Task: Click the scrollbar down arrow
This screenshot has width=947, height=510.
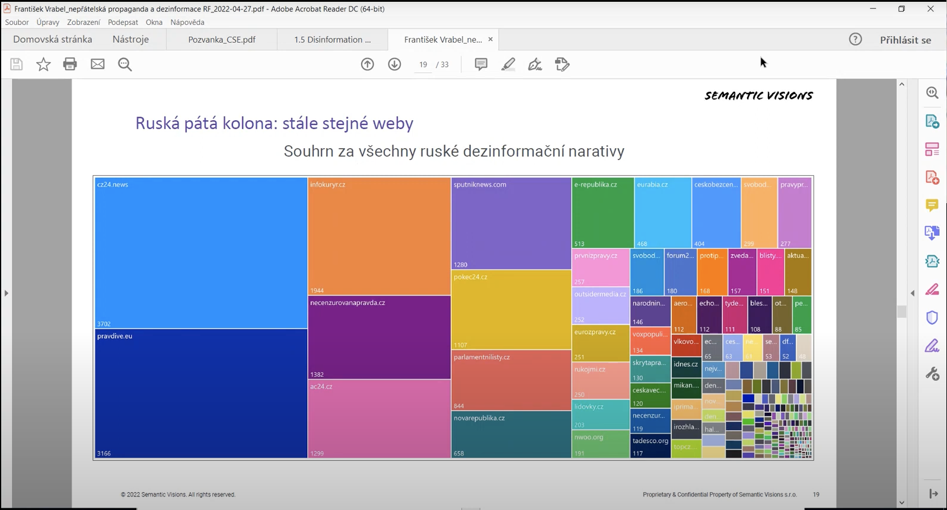Action: [902, 503]
